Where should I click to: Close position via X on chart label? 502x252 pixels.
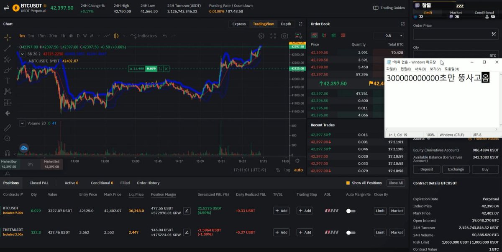point(166,68)
